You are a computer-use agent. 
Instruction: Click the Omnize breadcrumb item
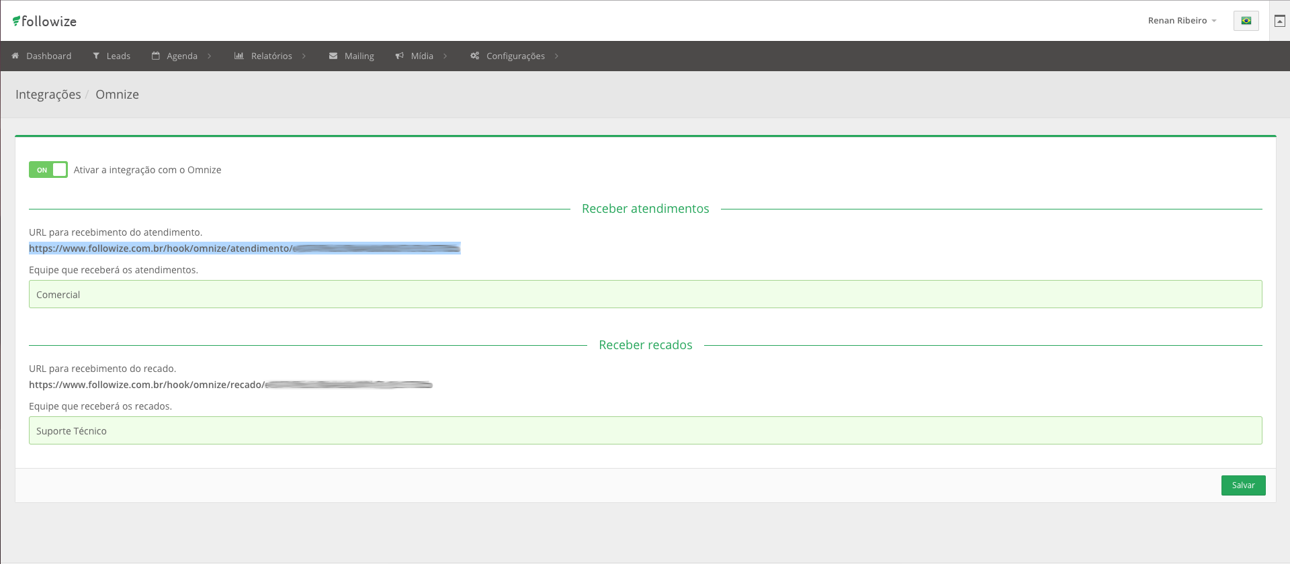point(117,95)
